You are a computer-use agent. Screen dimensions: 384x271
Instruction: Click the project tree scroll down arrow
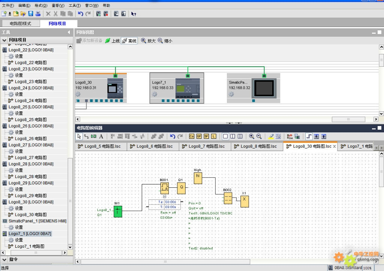point(70,247)
